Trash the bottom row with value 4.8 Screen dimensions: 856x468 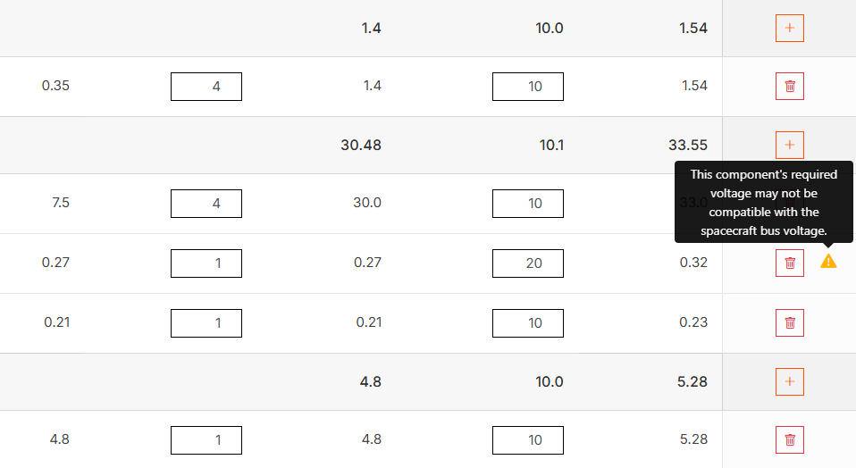click(x=790, y=439)
